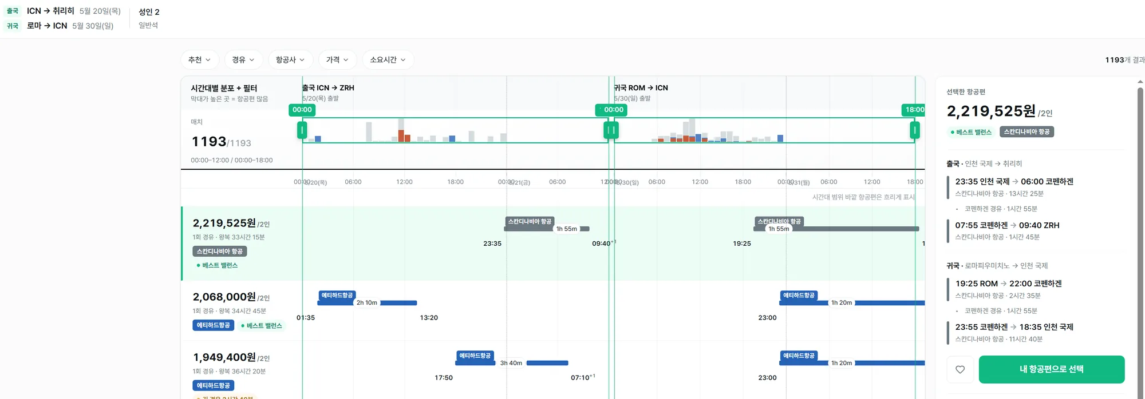Image resolution: width=1145 pixels, height=399 pixels.
Task: Click the 1193/1193 match count
Action: click(x=221, y=141)
